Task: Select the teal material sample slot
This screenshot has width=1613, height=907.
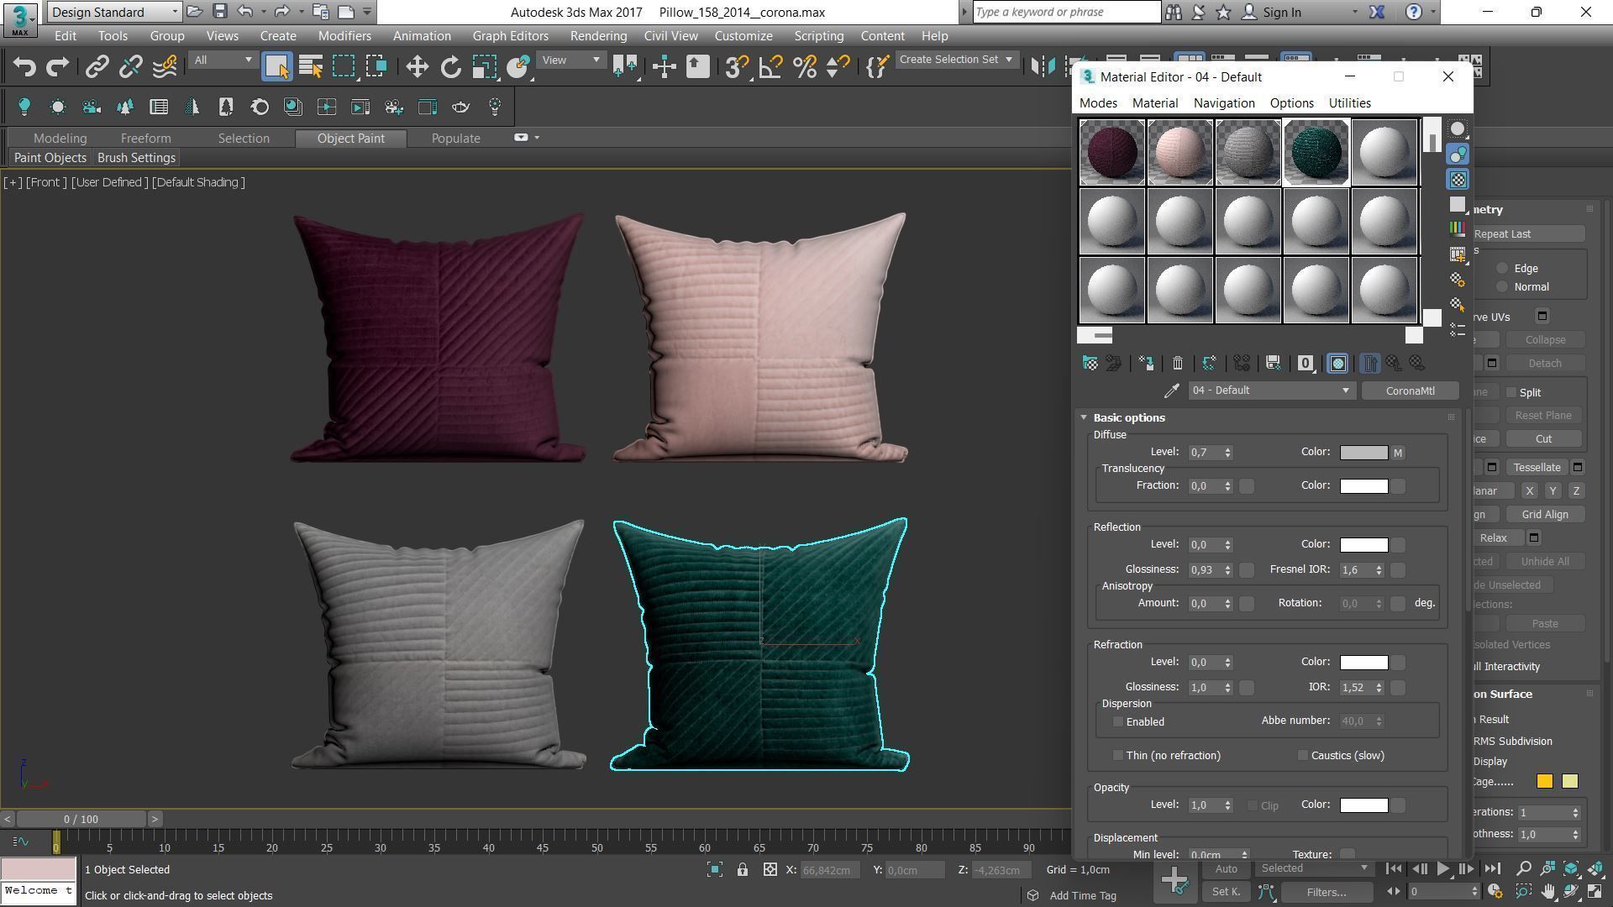Action: (x=1316, y=152)
